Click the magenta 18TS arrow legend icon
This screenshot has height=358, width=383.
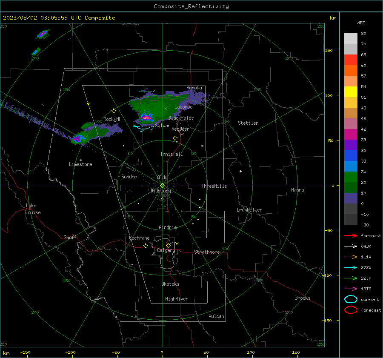coord(351,289)
